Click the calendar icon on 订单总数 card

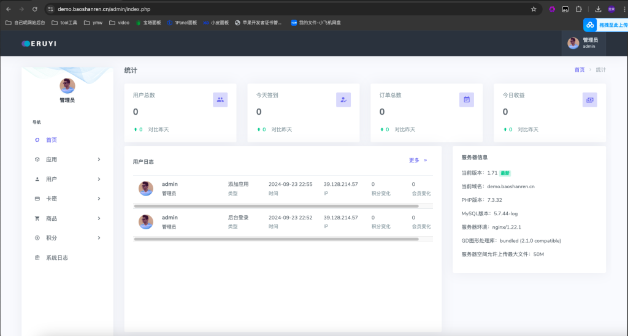tap(467, 99)
